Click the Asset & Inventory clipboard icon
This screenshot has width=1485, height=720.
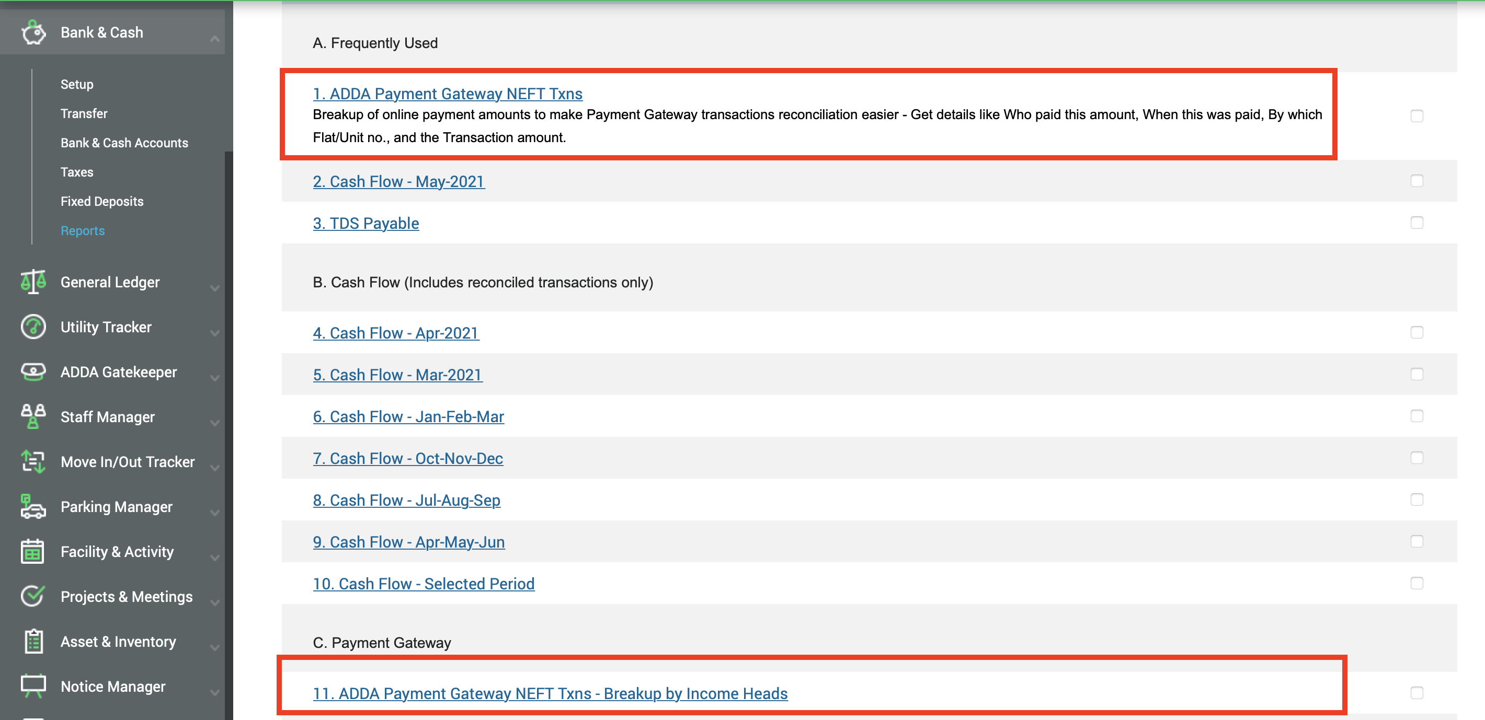(33, 641)
